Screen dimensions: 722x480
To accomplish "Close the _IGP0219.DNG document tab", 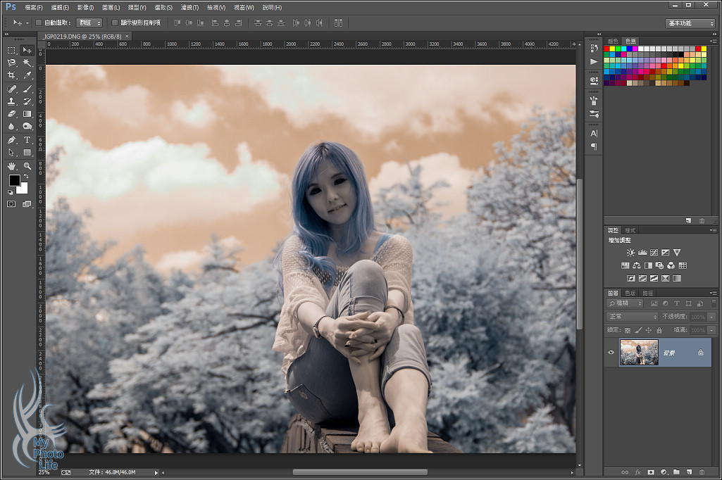I will point(127,36).
